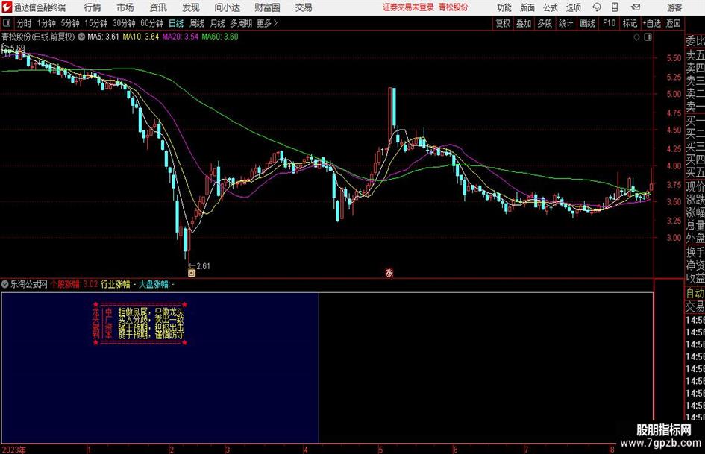Open the 交易 menu
The height and width of the screenshot is (454, 705).
tap(304, 7)
